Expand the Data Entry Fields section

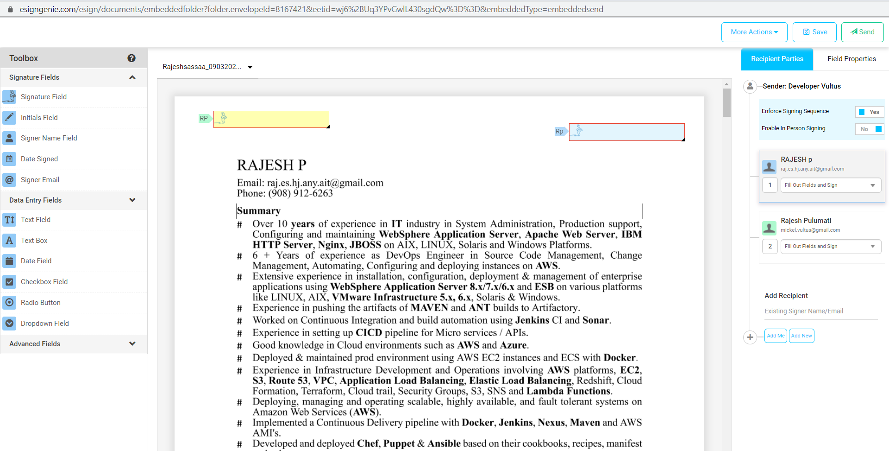(x=132, y=200)
